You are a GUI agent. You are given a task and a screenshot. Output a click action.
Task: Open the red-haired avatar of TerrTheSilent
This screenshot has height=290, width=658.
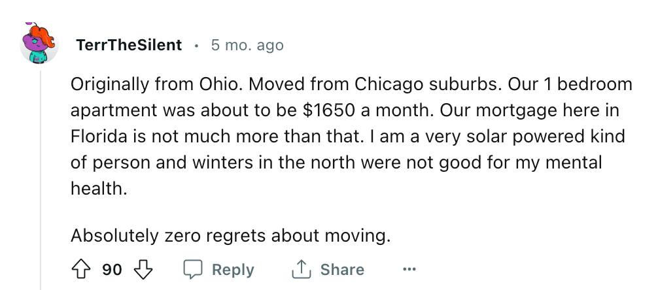39,44
